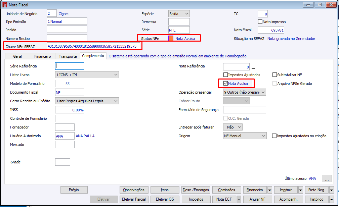Toggle the O.C. Gerada checkbox
The width and height of the screenshot is (339, 207).
(x=225, y=118)
